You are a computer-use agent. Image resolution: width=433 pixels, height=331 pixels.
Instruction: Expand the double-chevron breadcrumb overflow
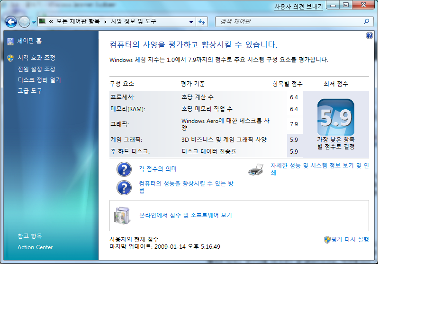pyautogui.click(x=51, y=21)
